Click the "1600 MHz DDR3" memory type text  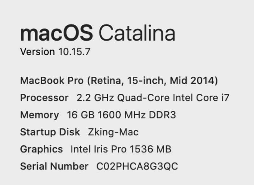[137, 115]
